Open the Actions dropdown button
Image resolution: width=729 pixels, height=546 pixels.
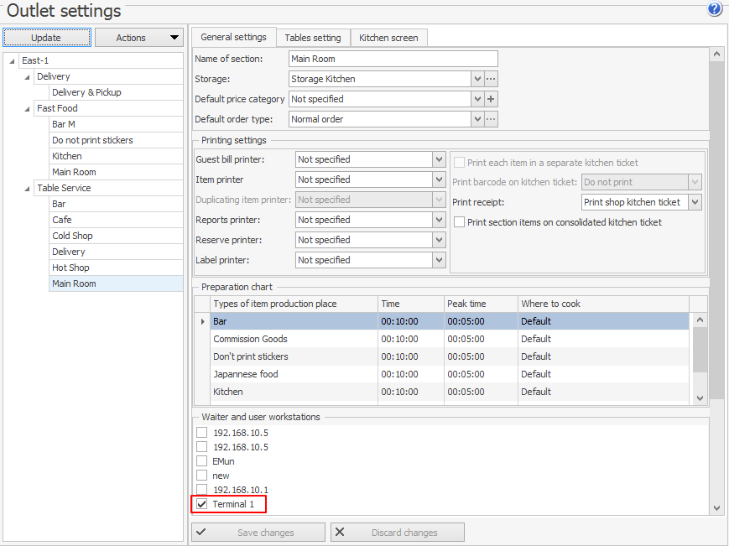point(138,38)
